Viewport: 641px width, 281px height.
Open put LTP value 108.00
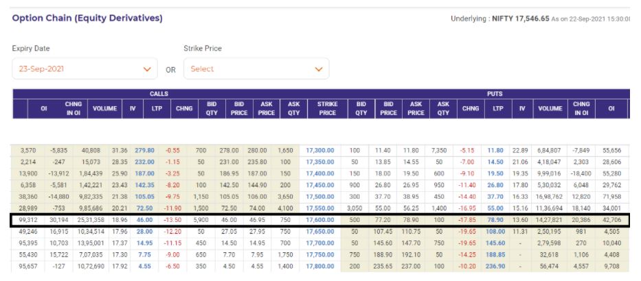pos(495,232)
